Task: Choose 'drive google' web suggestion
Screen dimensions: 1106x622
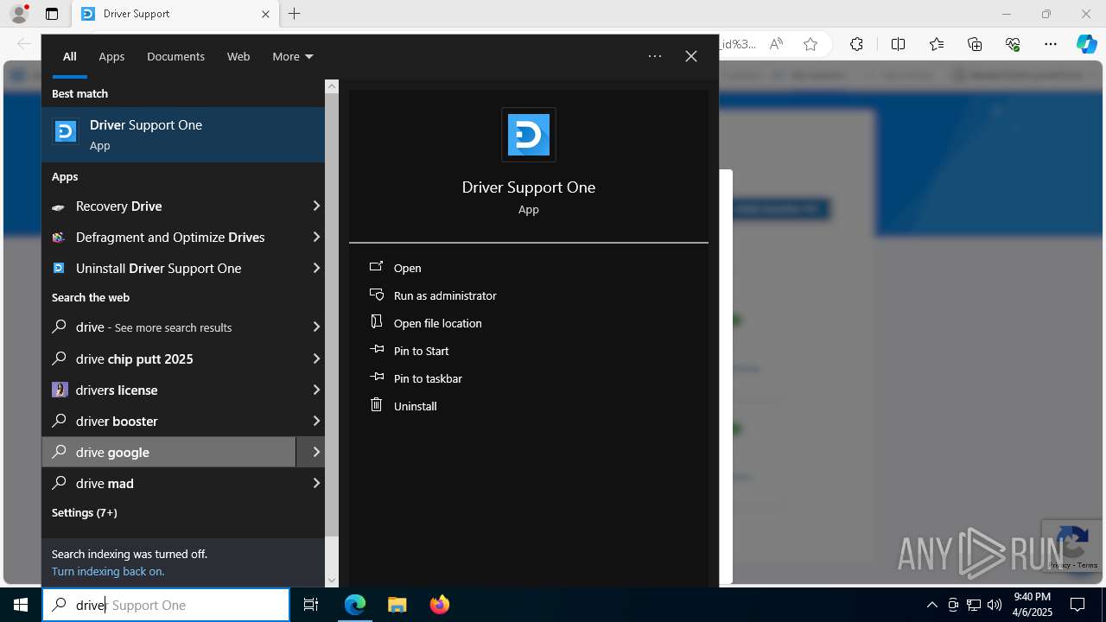Action: [x=169, y=452]
